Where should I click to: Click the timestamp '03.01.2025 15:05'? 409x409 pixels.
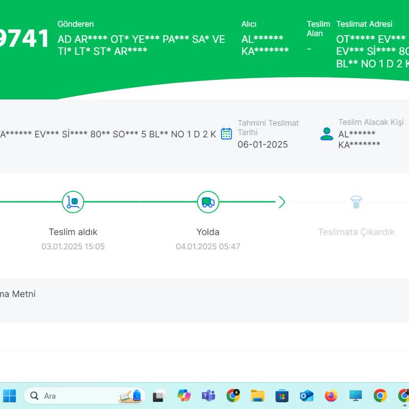(73, 247)
